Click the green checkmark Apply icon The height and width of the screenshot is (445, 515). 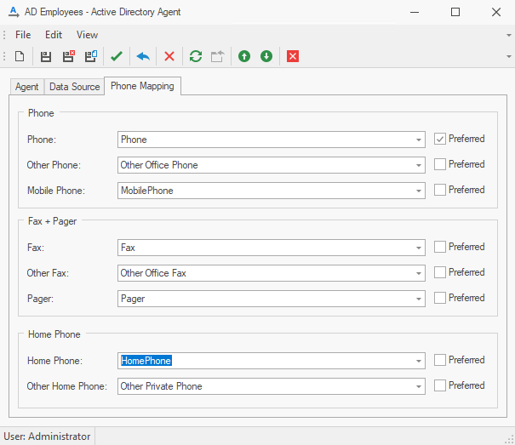[117, 56]
